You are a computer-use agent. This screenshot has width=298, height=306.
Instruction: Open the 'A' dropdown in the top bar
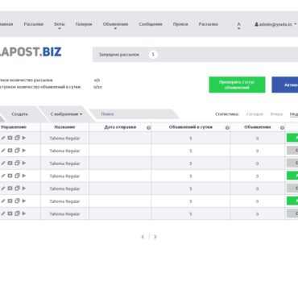(x=238, y=26)
